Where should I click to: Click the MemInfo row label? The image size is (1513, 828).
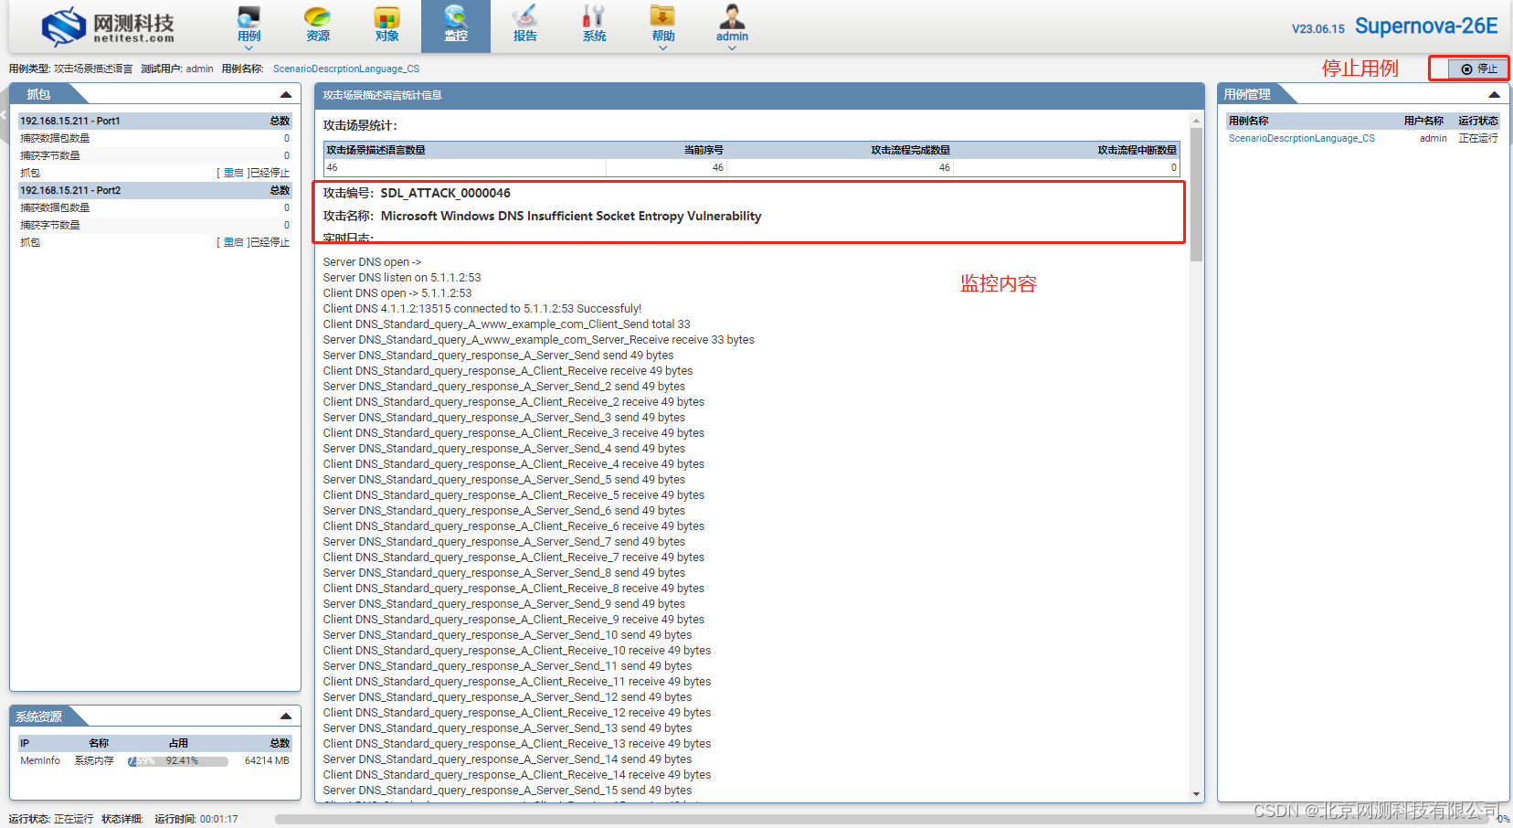coord(40,760)
